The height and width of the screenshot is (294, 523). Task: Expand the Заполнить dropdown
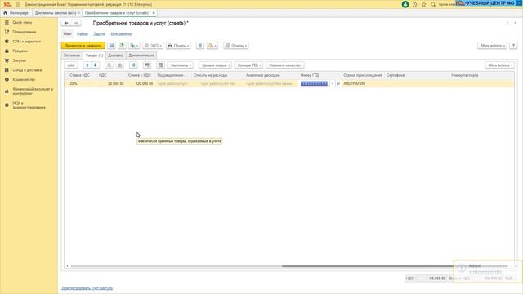(x=180, y=65)
